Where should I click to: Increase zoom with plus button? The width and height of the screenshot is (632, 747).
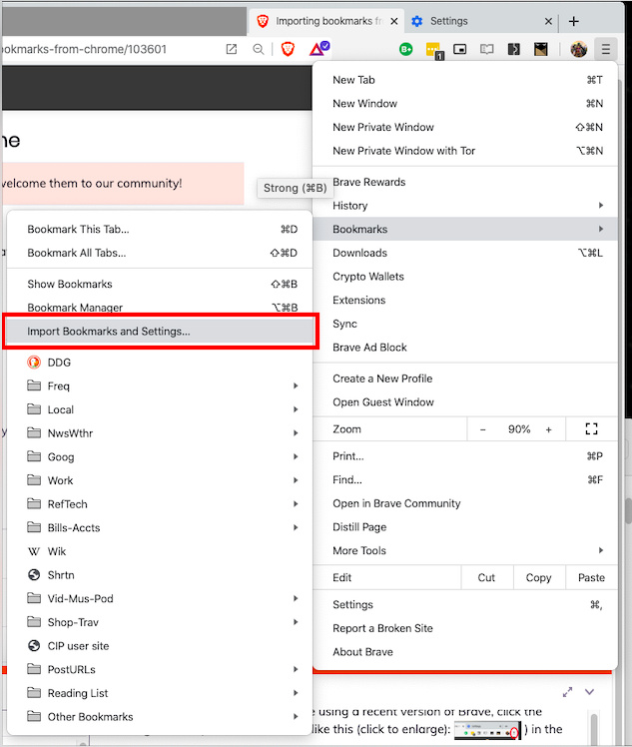(x=549, y=429)
